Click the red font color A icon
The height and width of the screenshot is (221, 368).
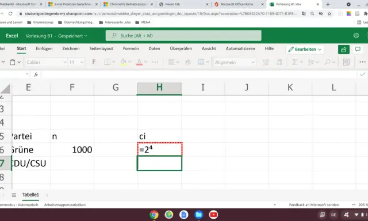click(x=139, y=62)
